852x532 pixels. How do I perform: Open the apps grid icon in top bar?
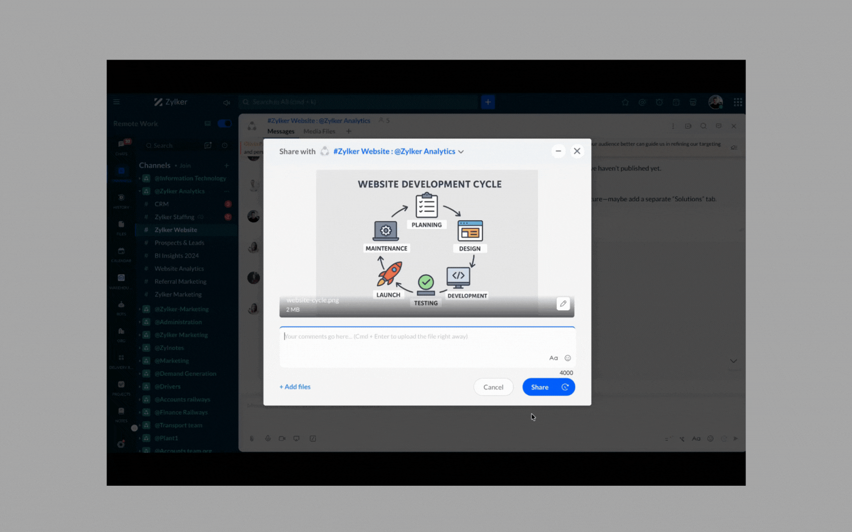tap(738, 102)
